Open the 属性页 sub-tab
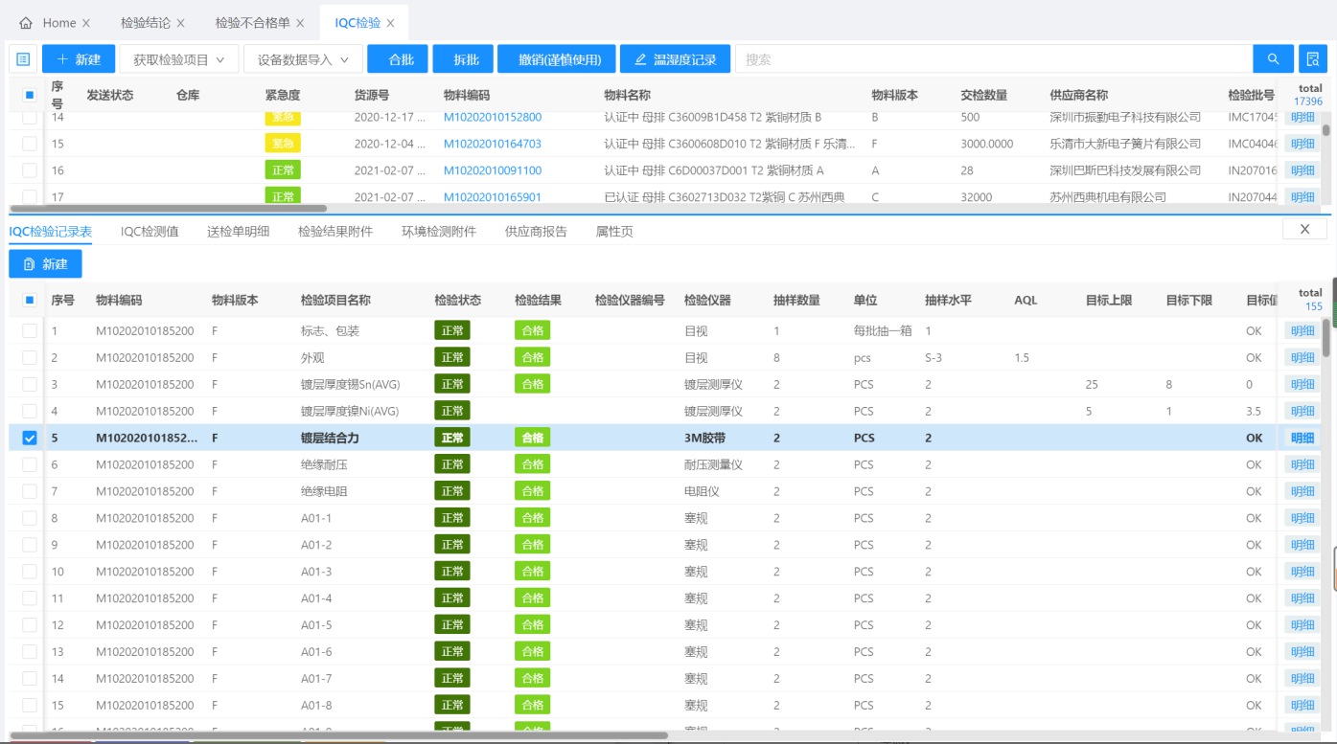1337x744 pixels. tap(614, 231)
